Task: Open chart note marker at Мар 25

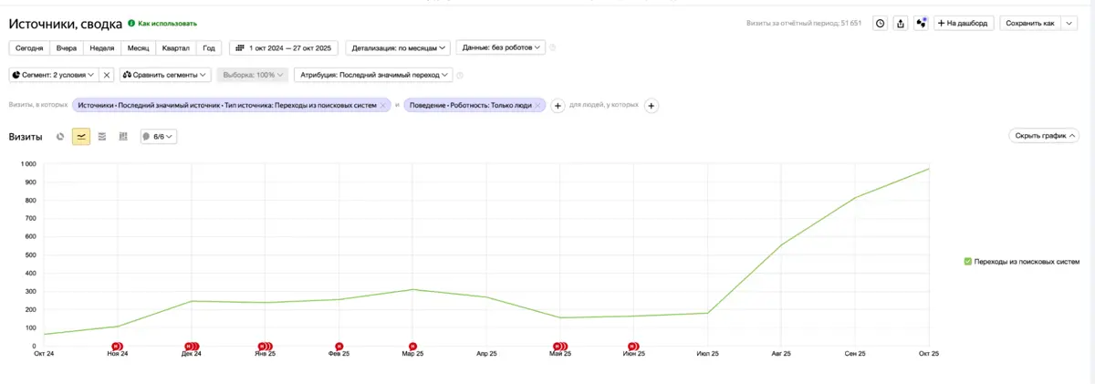Action: (412, 347)
